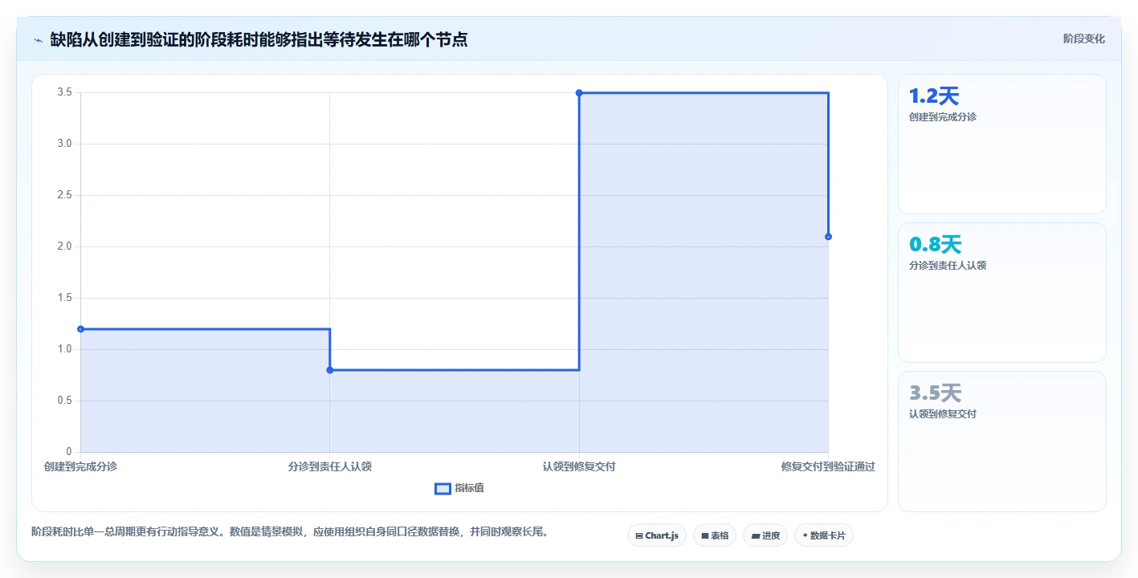Click x-axis label 修复交付到验证通过

click(x=828, y=466)
